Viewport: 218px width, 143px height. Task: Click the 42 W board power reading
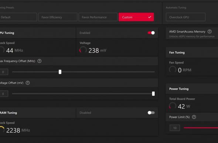(x=184, y=106)
